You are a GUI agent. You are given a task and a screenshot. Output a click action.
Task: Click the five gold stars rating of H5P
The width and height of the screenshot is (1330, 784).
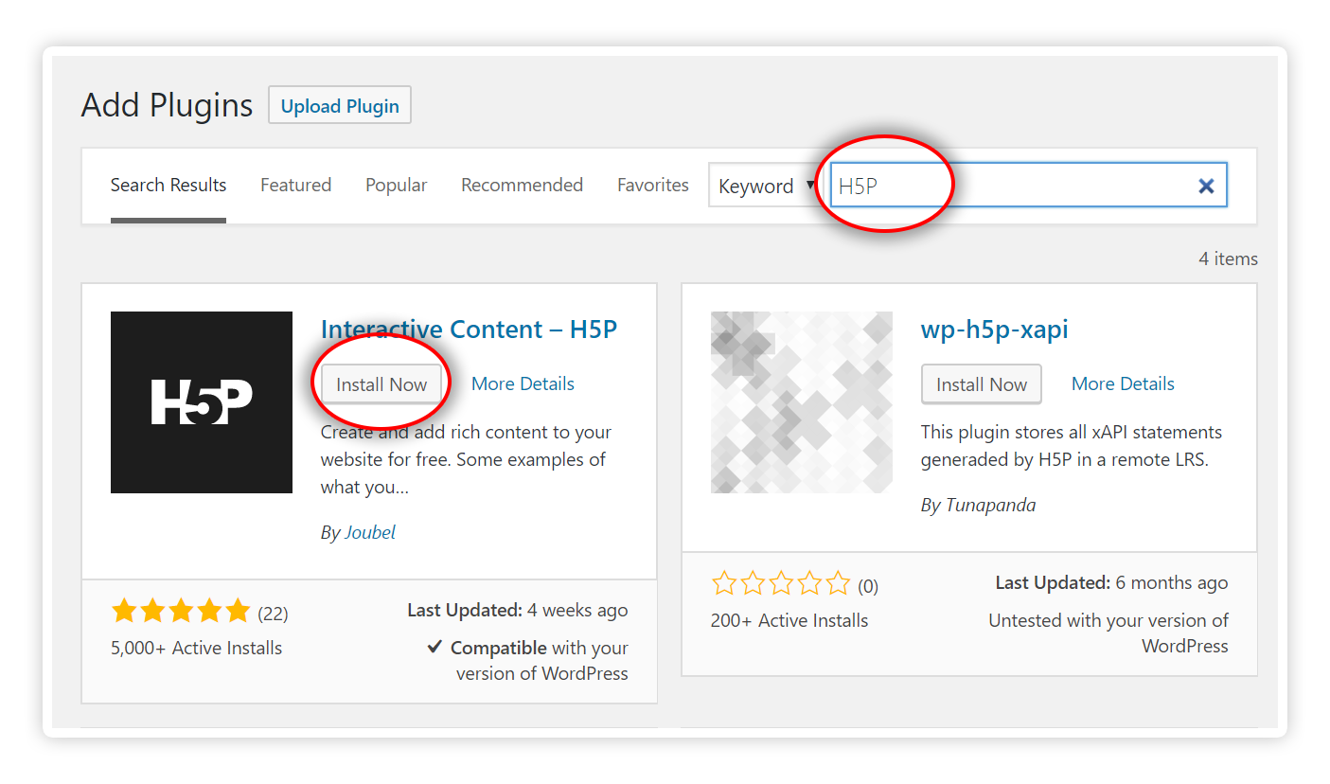(181, 612)
